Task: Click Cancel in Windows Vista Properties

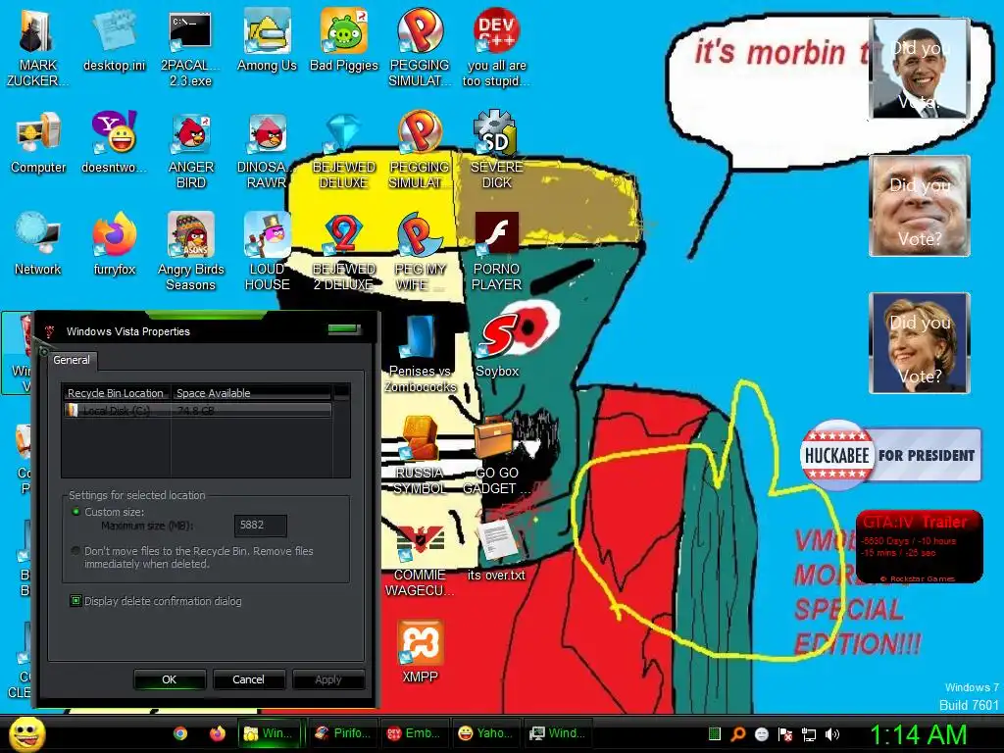Action: tap(248, 679)
